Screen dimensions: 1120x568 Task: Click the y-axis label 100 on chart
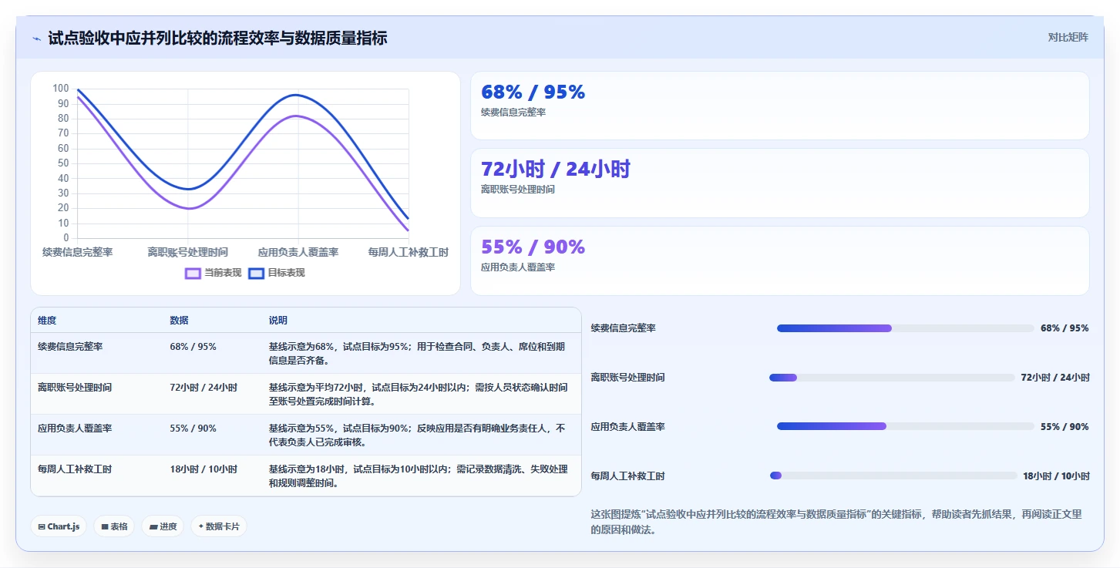point(60,89)
